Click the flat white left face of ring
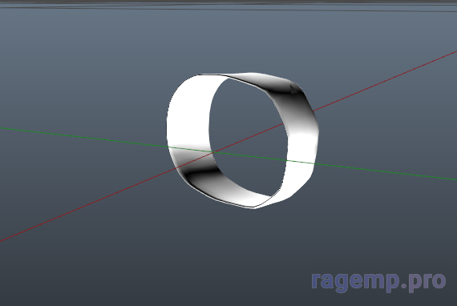The image size is (457, 306). pyautogui.click(x=189, y=116)
